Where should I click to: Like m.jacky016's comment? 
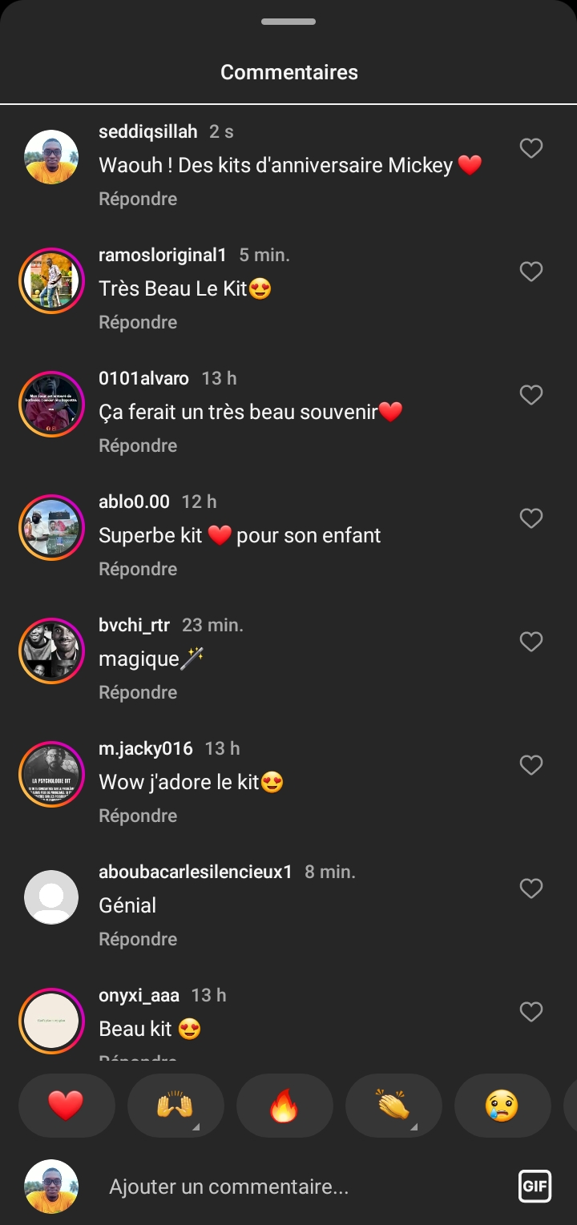531,765
